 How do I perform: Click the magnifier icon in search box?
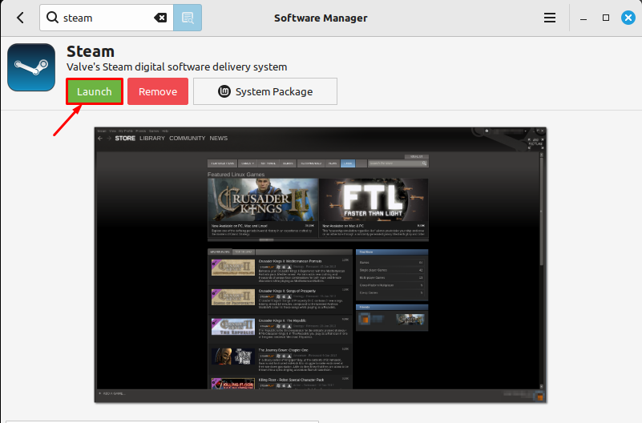[x=53, y=18]
